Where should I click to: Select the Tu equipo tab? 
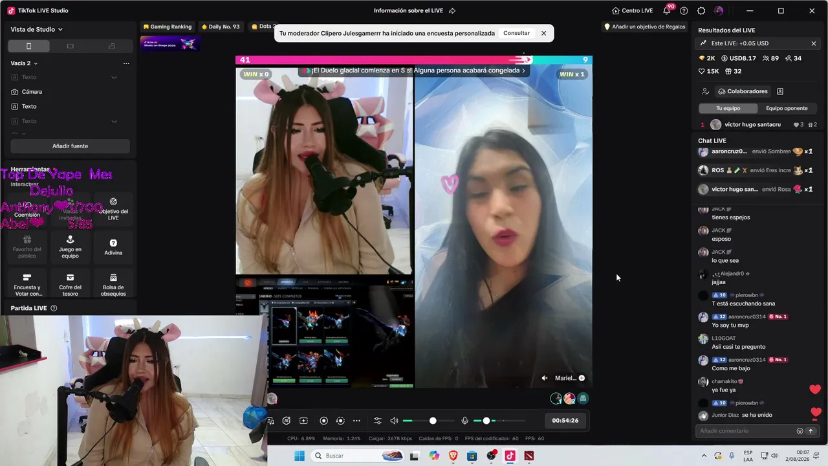pos(728,108)
